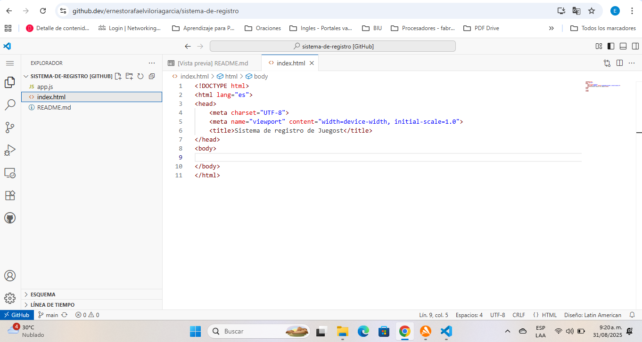Change UTF-8 file encoding
This screenshot has height=342, width=642.
point(497,315)
